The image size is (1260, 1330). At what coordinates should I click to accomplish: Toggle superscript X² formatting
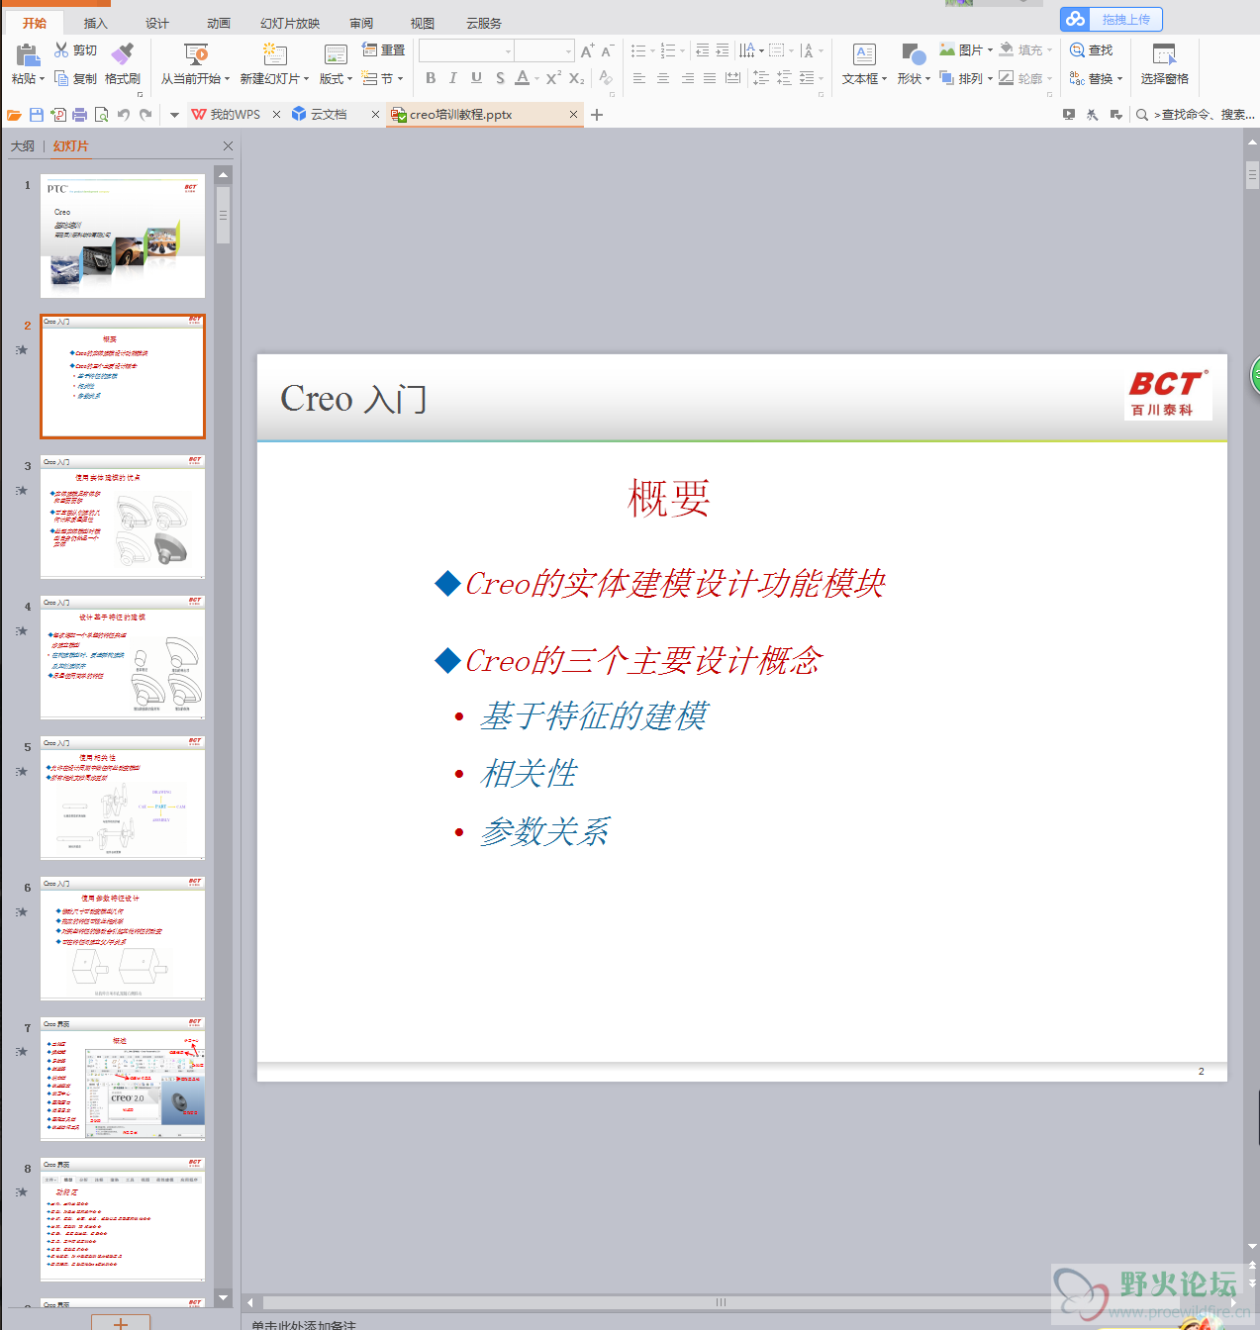tap(553, 78)
